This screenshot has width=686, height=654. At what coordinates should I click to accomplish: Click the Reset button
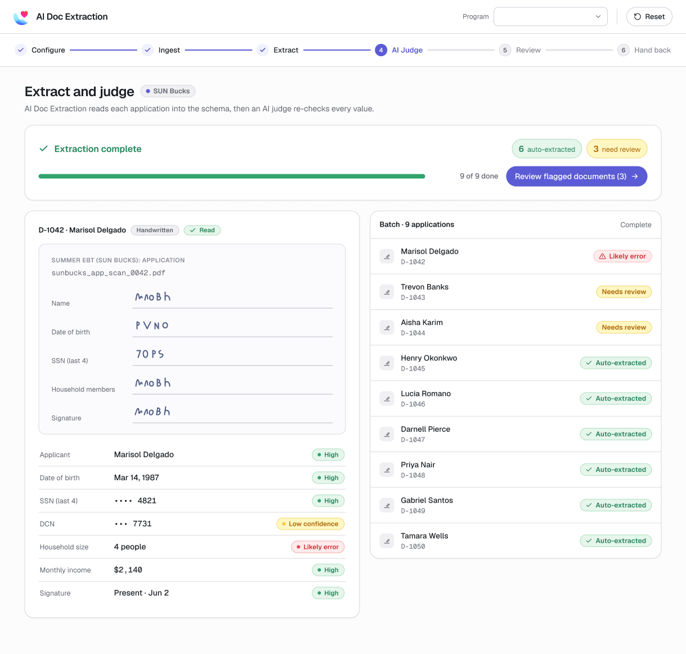click(x=649, y=17)
